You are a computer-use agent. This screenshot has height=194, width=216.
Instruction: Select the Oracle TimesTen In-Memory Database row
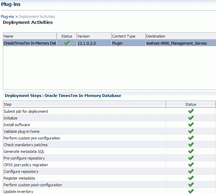[110, 43]
